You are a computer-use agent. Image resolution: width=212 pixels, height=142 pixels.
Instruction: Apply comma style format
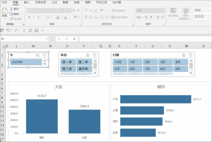[x=151, y=17]
